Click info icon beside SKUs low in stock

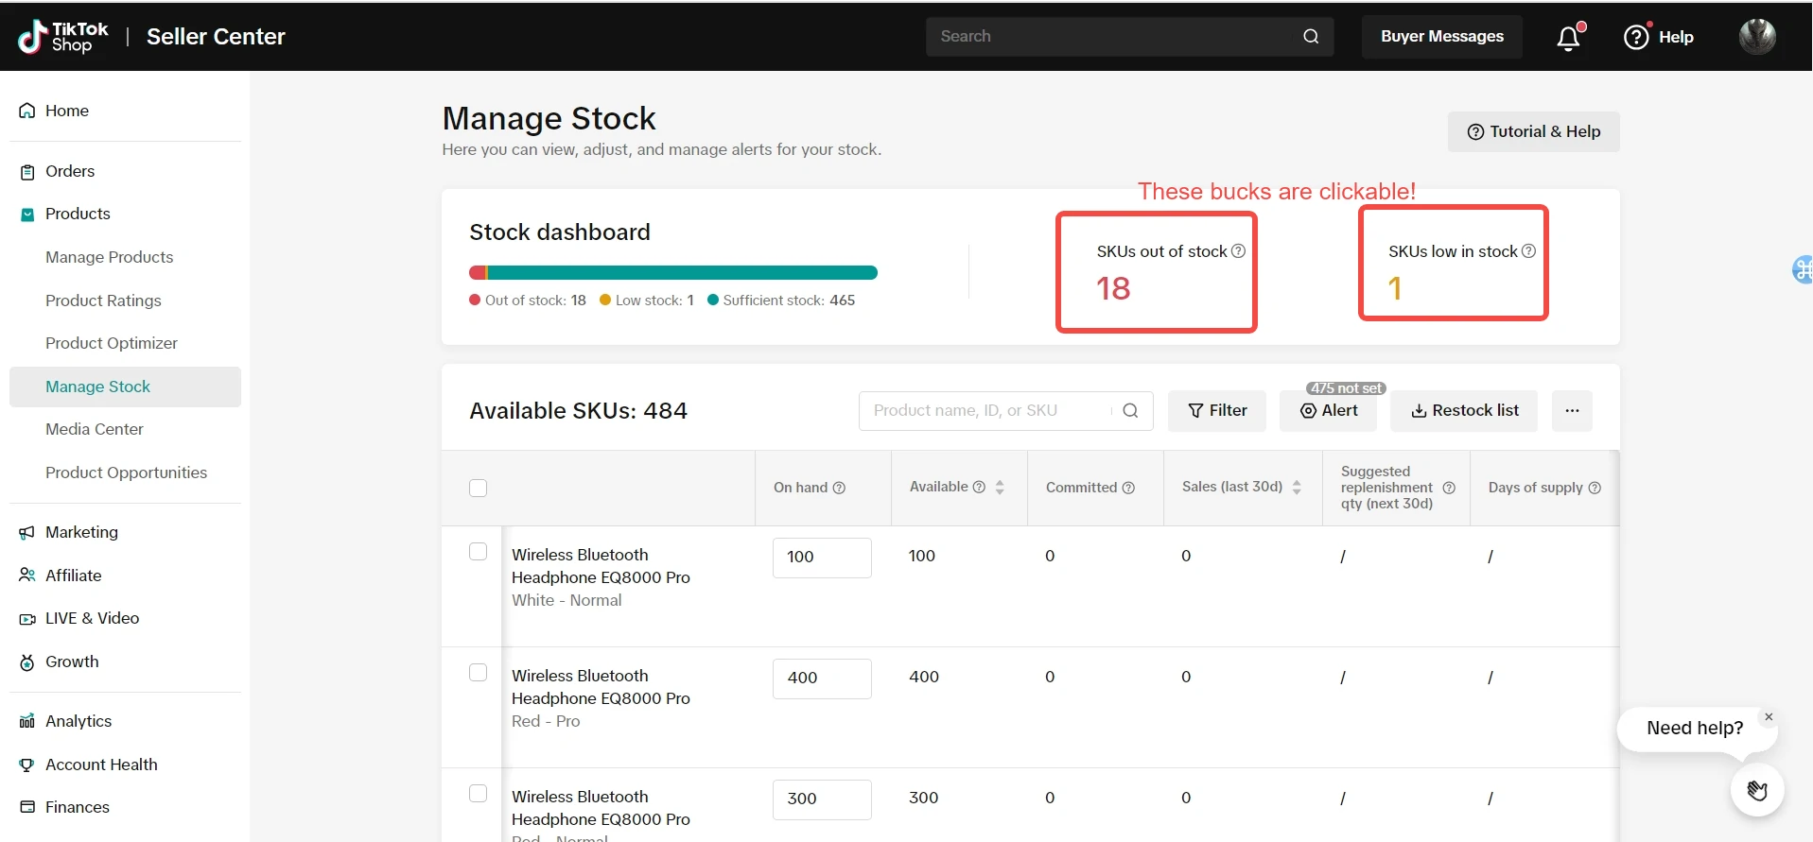[x=1528, y=251]
